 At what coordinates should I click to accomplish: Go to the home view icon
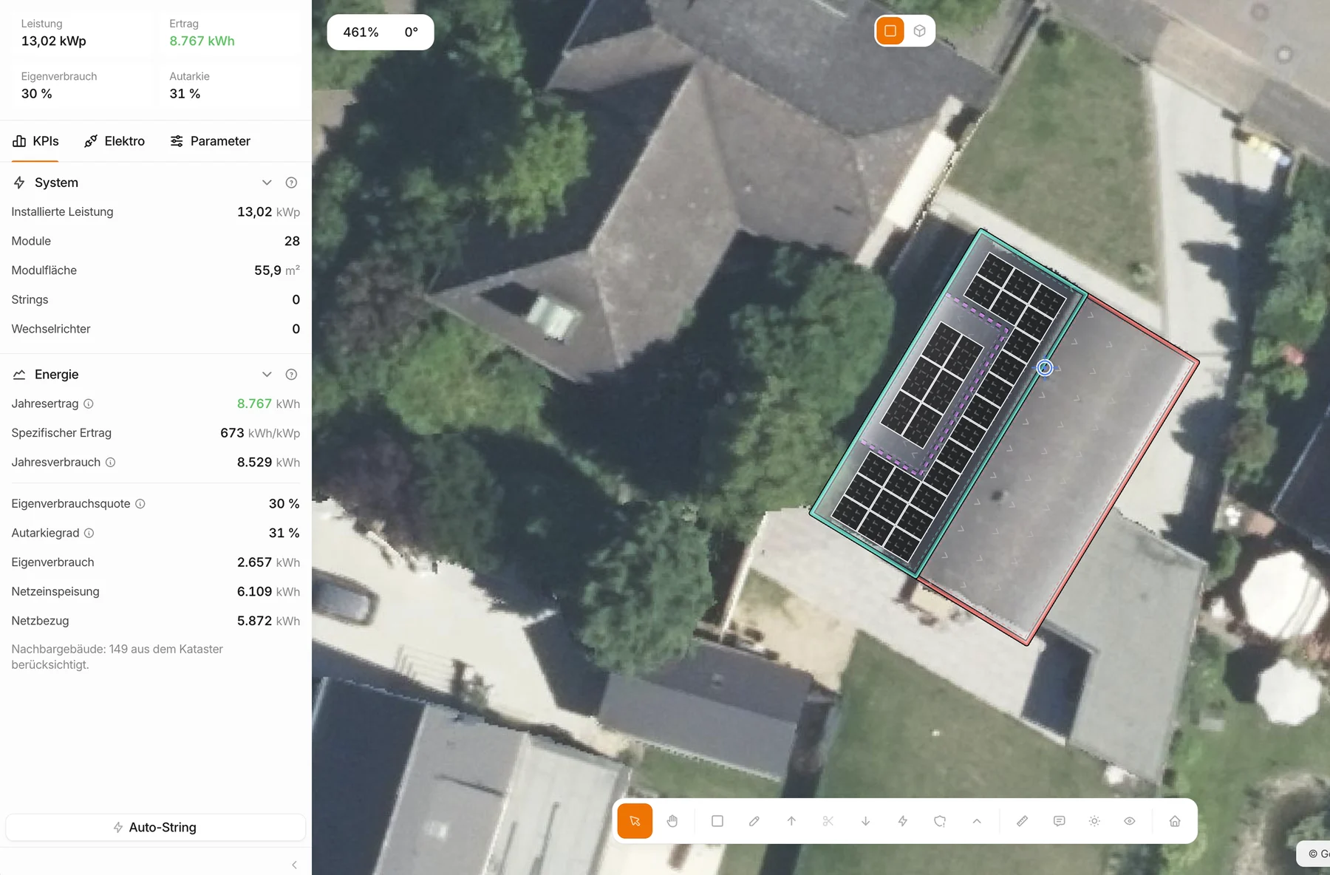tap(1175, 821)
